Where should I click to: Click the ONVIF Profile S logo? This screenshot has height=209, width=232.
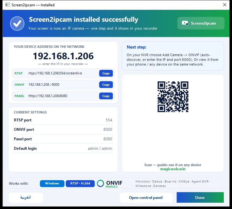tap(110, 184)
